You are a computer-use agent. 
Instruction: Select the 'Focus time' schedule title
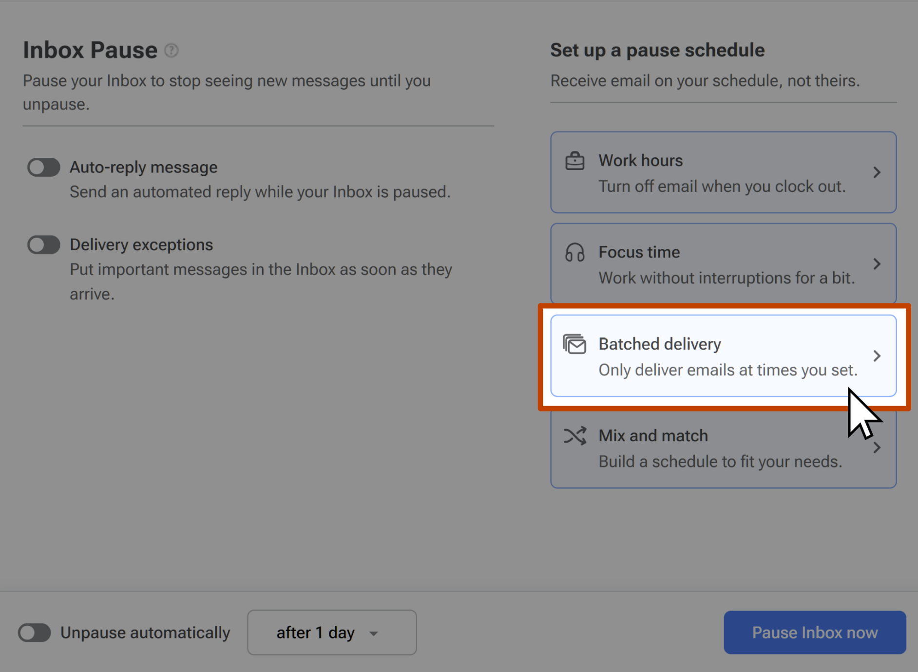click(x=639, y=252)
